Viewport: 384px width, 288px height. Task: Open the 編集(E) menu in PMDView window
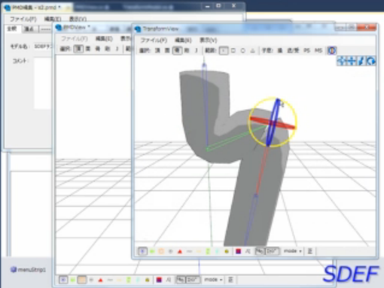104,38
